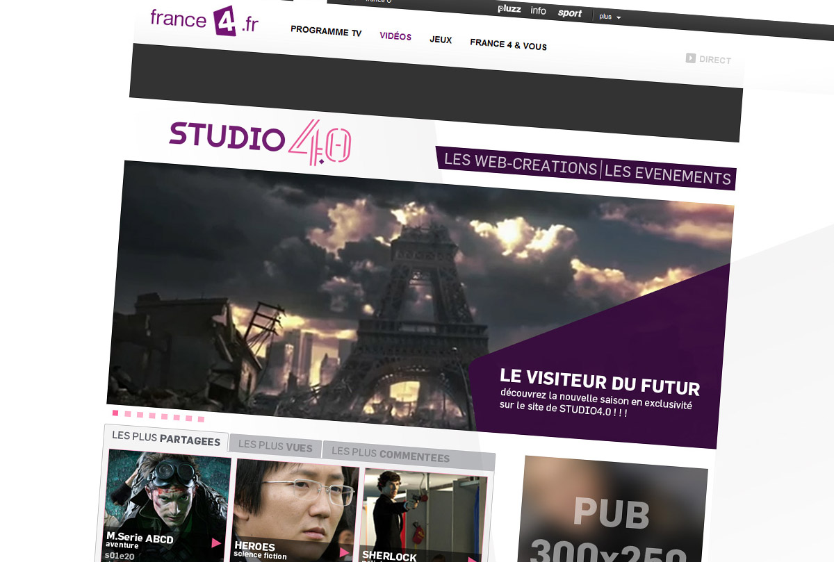Click the france4.fr site logo
This screenshot has height=562, width=834.
pos(204,20)
